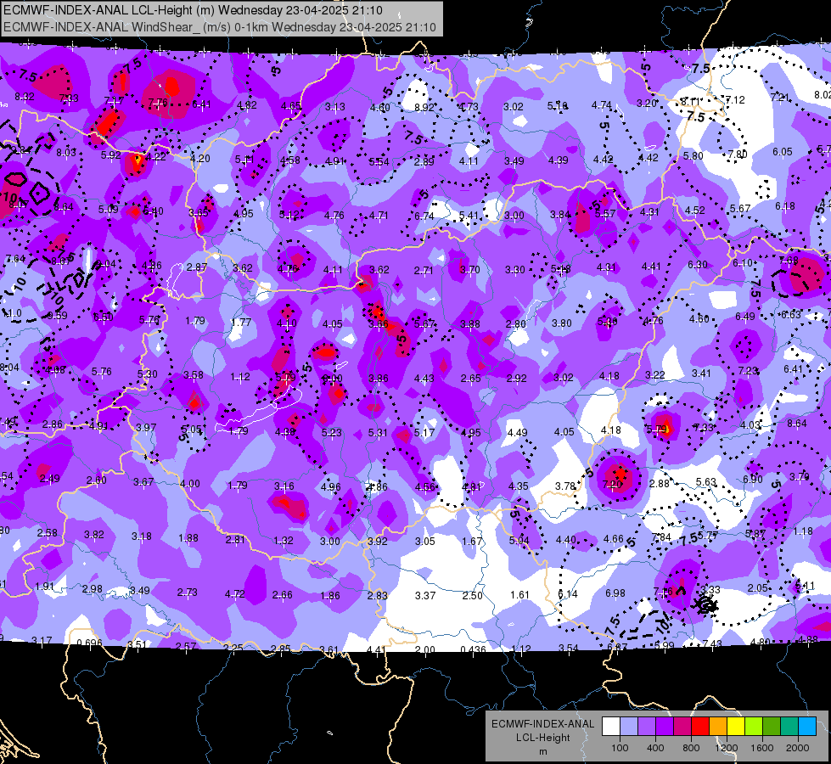The width and height of the screenshot is (831, 764).
Task: Click the grid value 7.12
Action: pyautogui.click(x=735, y=99)
